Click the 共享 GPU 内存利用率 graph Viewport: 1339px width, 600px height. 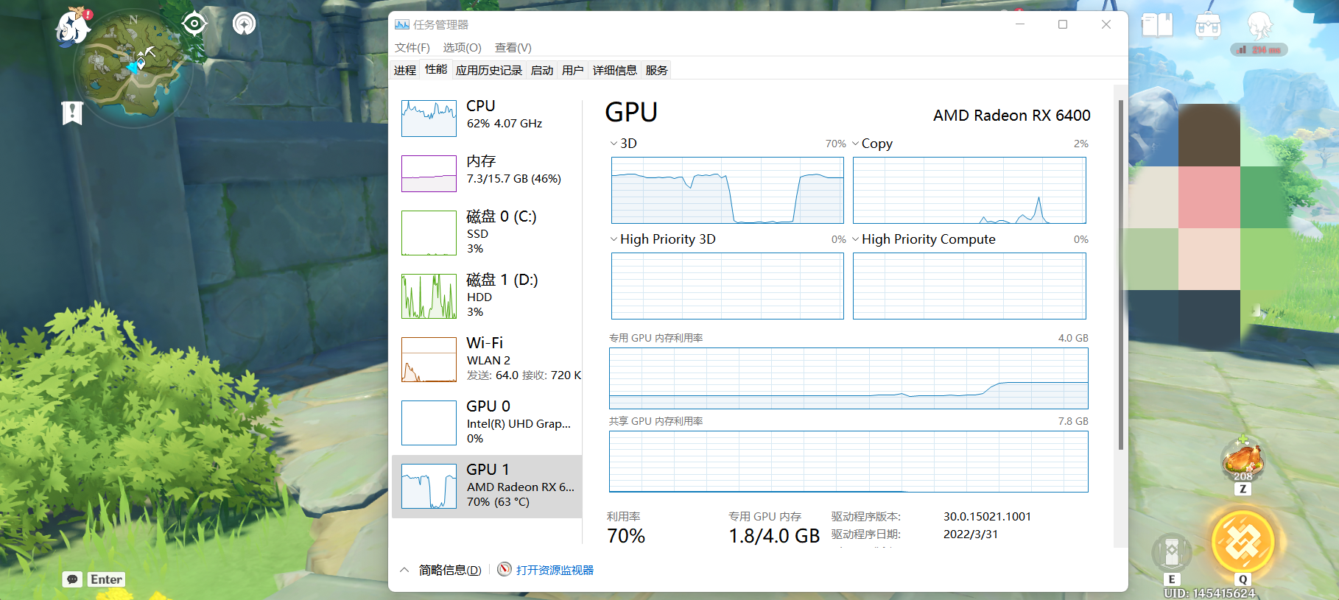pos(848,462)
